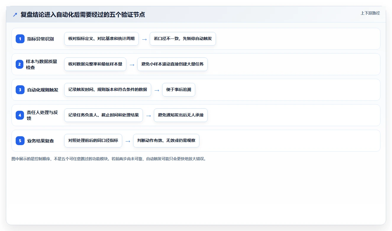Click the arrow in the 指标异常识别 row
Image resolution: width=392 pixels, height=231 pixels.
click(x=144, y=39)
